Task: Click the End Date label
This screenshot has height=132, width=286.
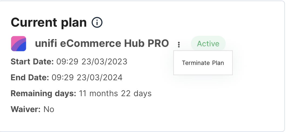Action: 30,78
